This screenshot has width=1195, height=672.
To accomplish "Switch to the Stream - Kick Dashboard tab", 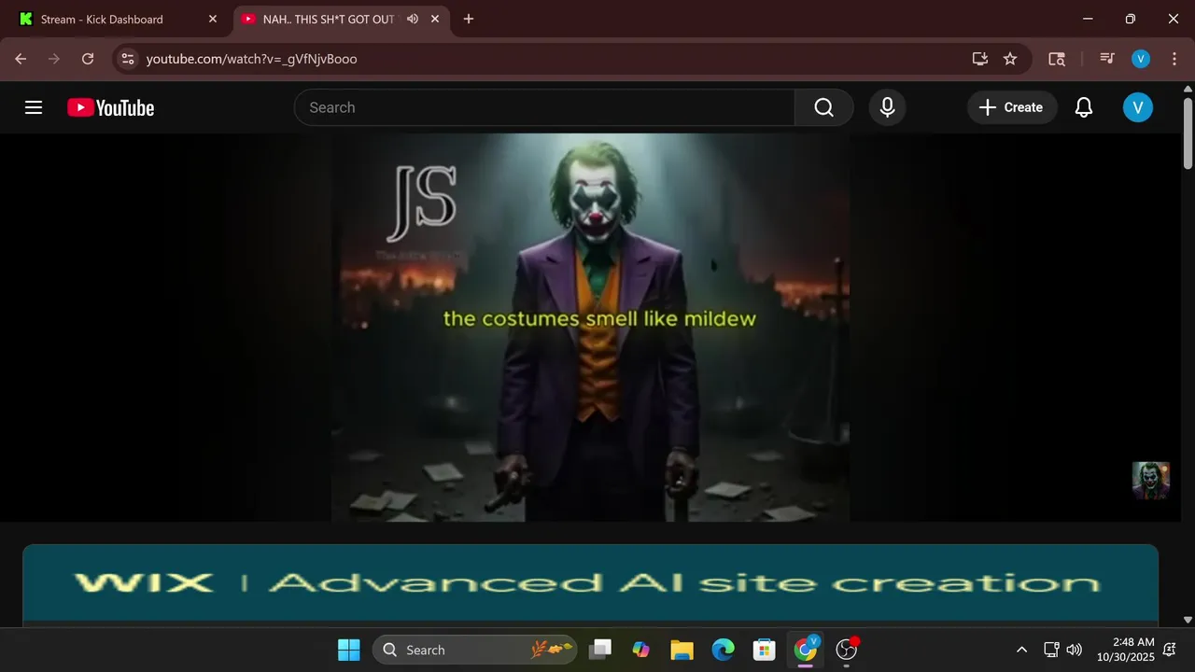I will point(117,19).
